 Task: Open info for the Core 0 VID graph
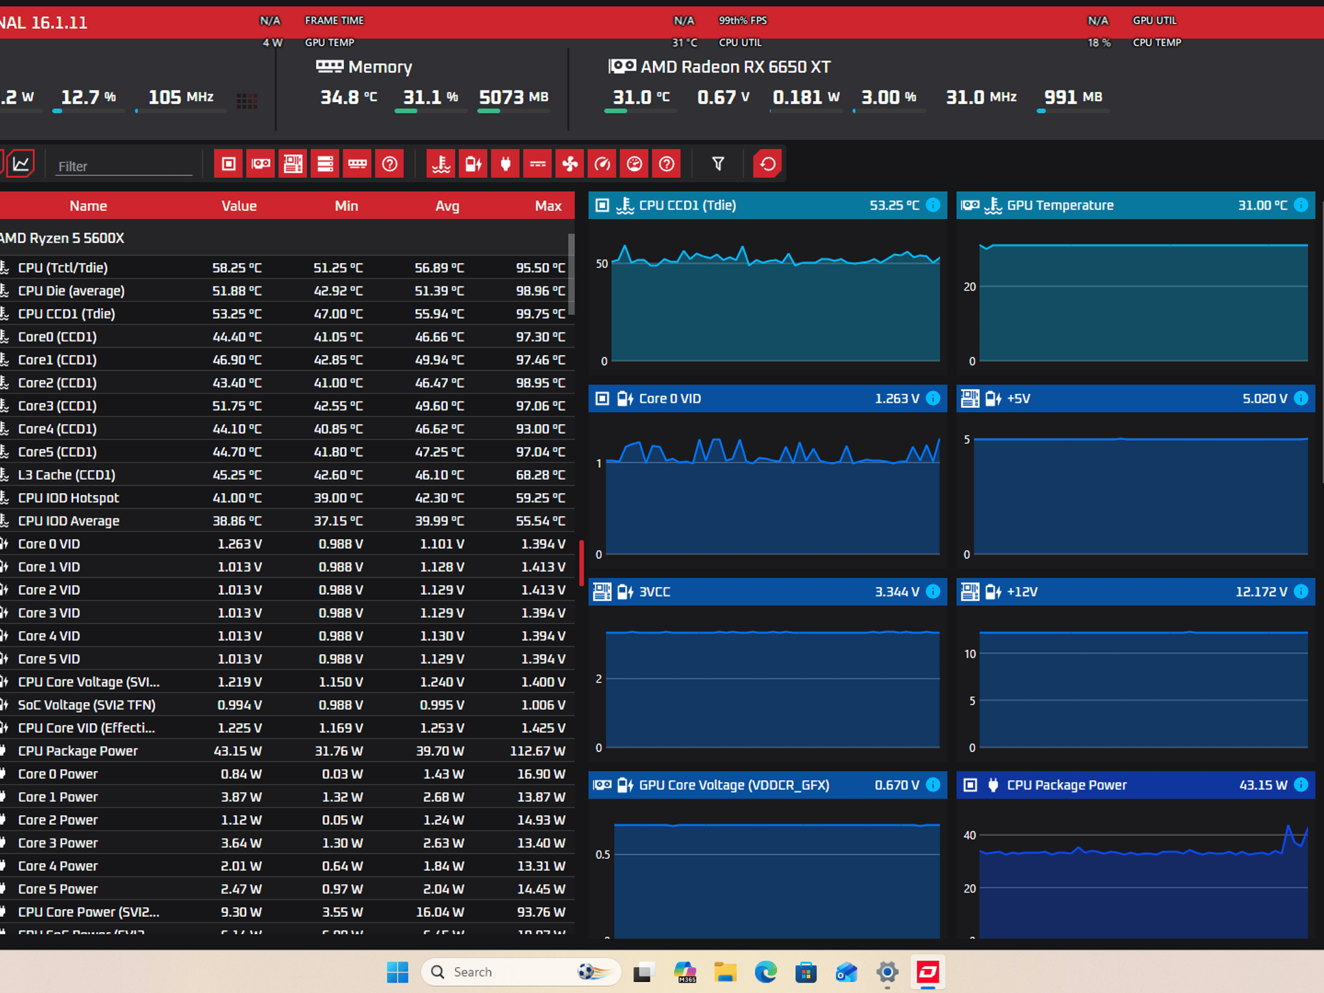[x=933, y=398]
